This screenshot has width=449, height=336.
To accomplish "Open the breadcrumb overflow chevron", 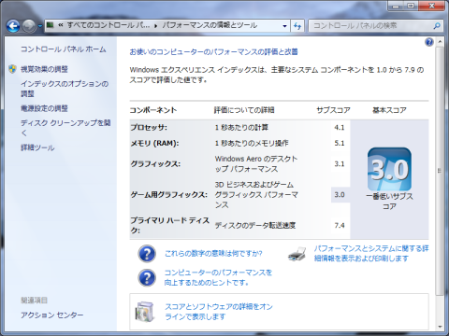I will coord(61,25).
